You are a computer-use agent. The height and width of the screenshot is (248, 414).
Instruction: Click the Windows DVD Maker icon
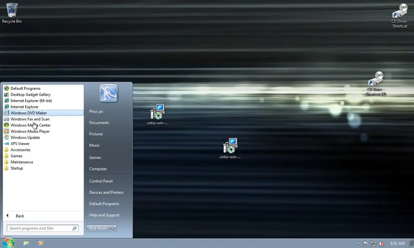6,113
